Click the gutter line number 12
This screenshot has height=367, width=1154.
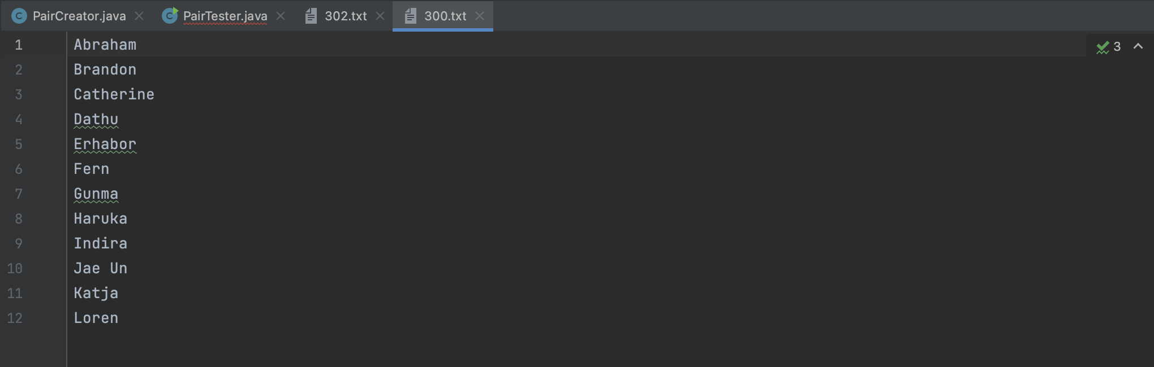click(15, 318)
